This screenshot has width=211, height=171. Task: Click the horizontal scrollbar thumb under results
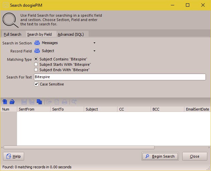pyautogui.click(x=79, y=148)
